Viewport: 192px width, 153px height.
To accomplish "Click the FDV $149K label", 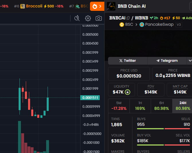I will 151,90.
